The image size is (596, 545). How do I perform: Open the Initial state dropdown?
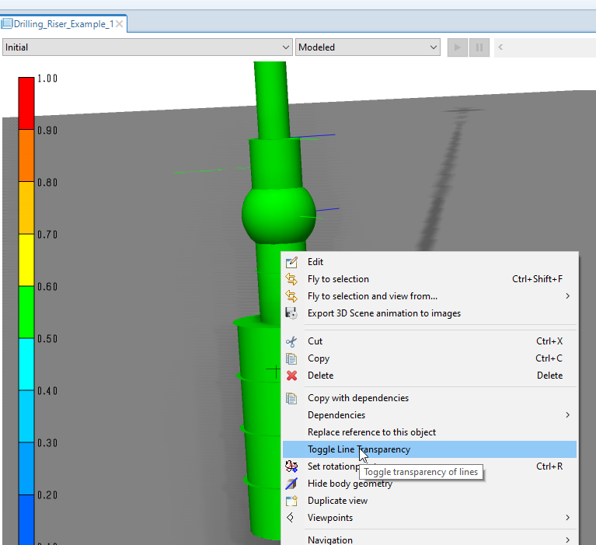(147, 47)
